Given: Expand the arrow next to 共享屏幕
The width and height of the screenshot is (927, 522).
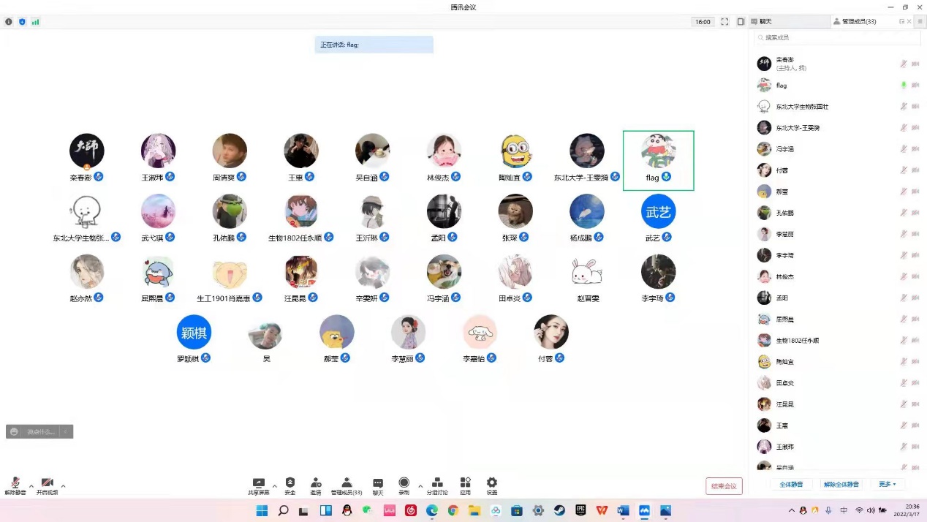Looking at the screenshot, I should (275, 485).
